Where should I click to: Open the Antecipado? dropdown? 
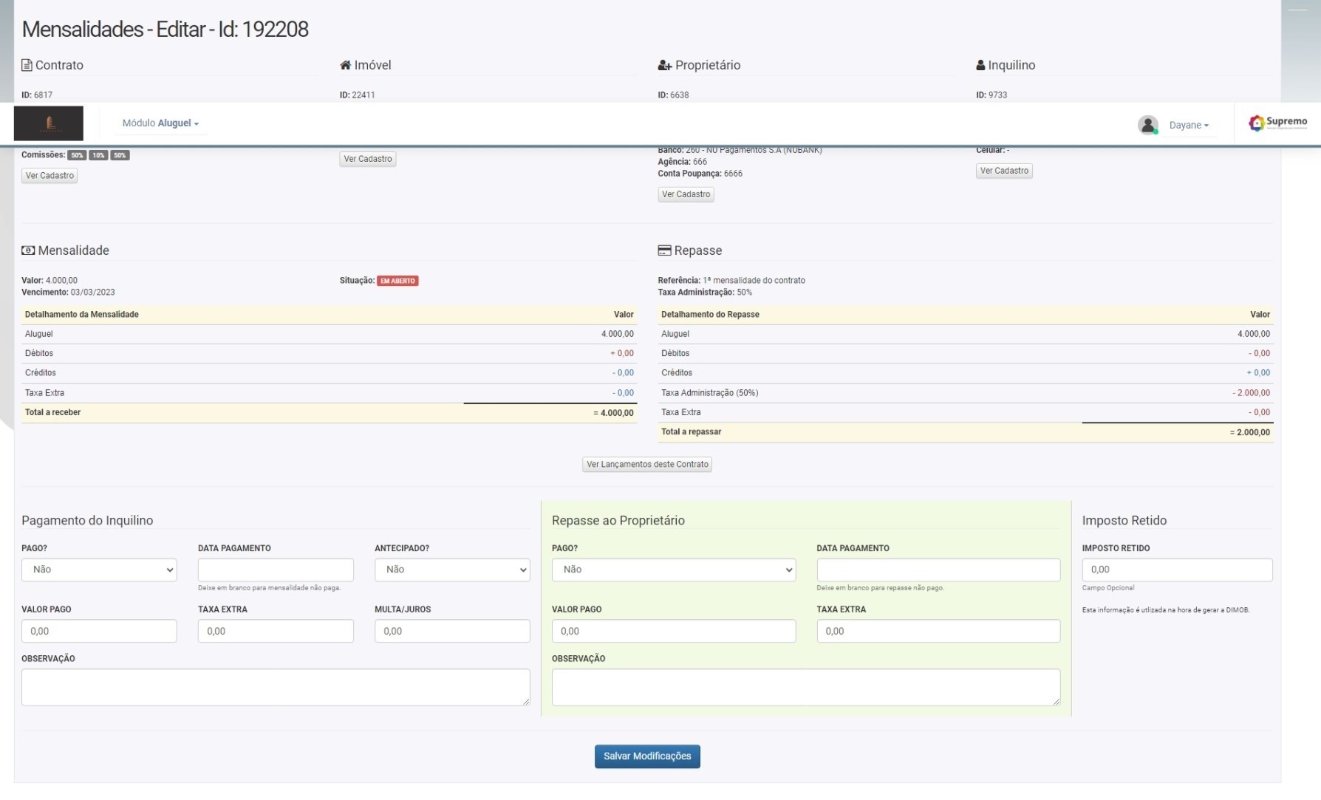pyautogui.click(x=451, y=570)
